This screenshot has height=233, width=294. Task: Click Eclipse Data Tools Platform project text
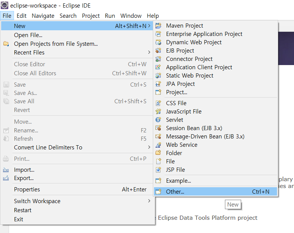click(208, 218)
